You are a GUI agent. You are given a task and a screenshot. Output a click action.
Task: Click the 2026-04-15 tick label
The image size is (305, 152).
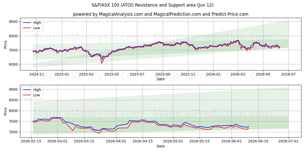[x=143, y=141]
